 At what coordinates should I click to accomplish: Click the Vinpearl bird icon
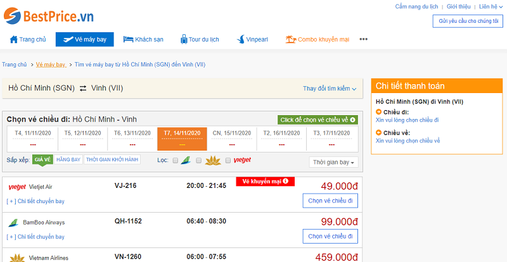[x=241, y=40]
